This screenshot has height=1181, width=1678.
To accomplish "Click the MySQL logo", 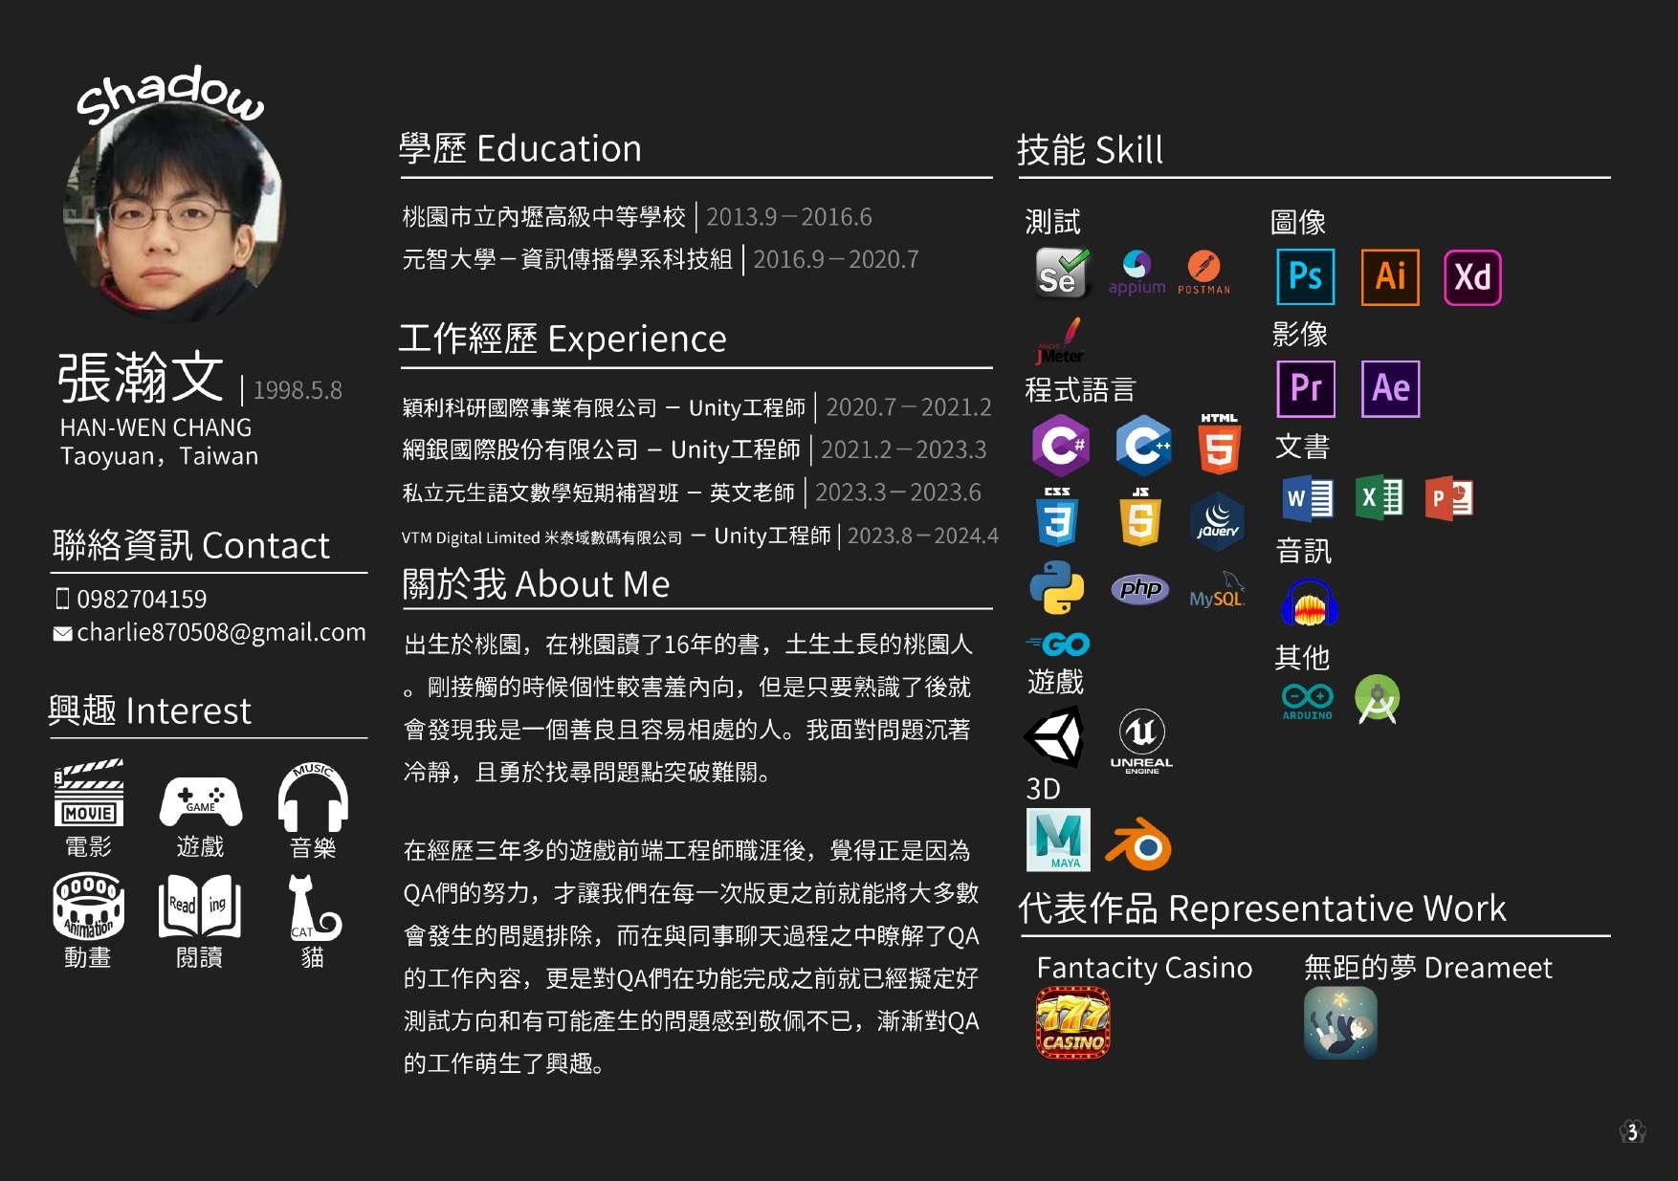I will click(x=1217, y=590).
